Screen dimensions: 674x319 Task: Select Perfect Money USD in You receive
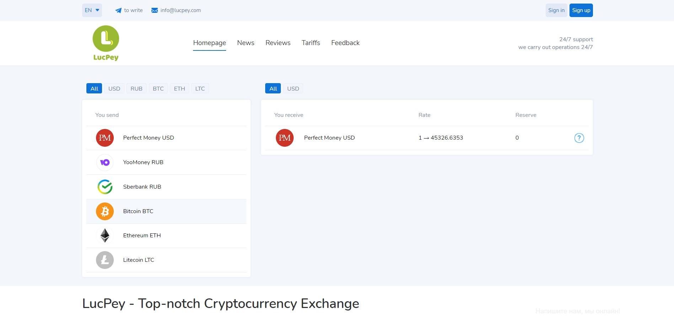click(427, 138)
